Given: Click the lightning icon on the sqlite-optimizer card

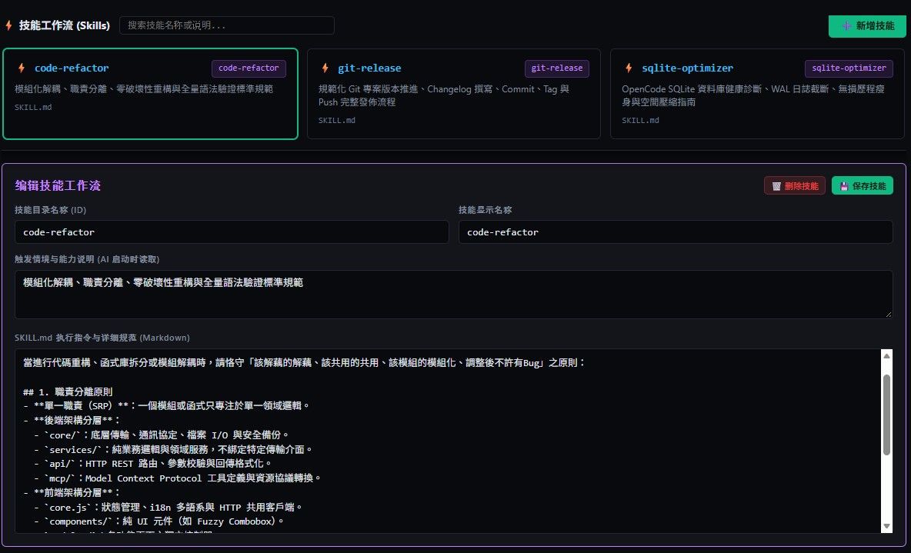Looking at the screenshot, I should point(629,68).
